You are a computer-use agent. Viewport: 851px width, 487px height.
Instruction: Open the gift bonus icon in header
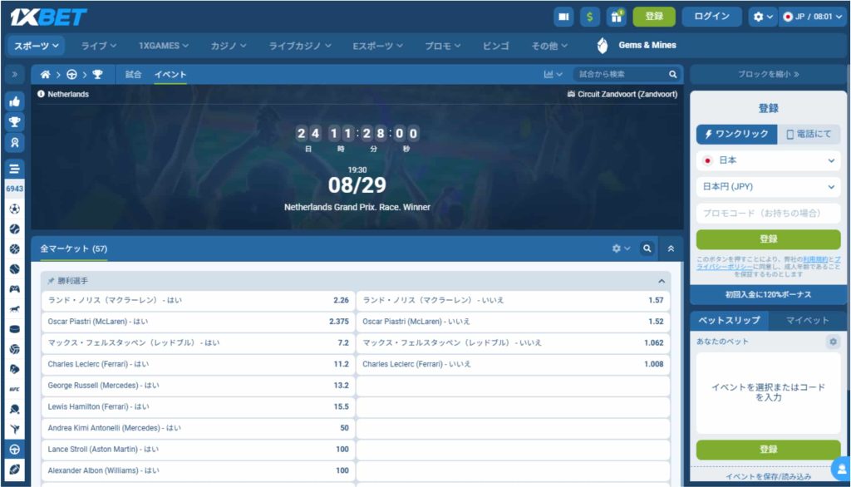pyautogui.click(x=617, y=17)
